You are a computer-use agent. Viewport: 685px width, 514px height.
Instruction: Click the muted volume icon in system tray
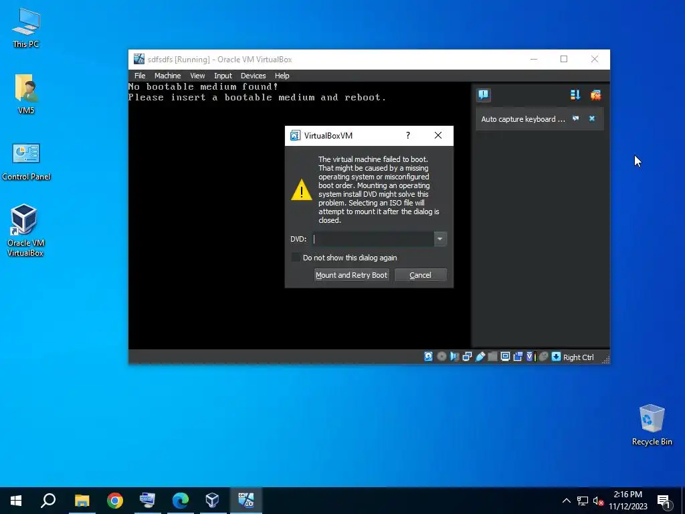coord(598,501)
